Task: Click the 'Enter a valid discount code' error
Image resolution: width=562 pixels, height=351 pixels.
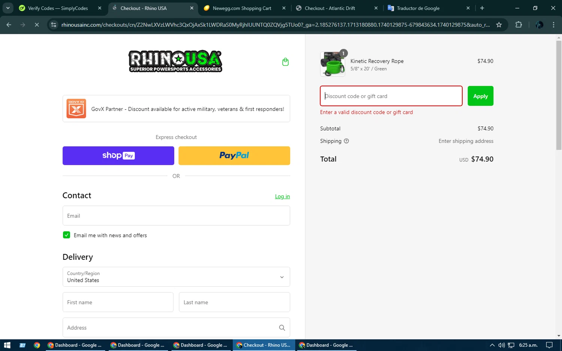Action: coord(366,112)
